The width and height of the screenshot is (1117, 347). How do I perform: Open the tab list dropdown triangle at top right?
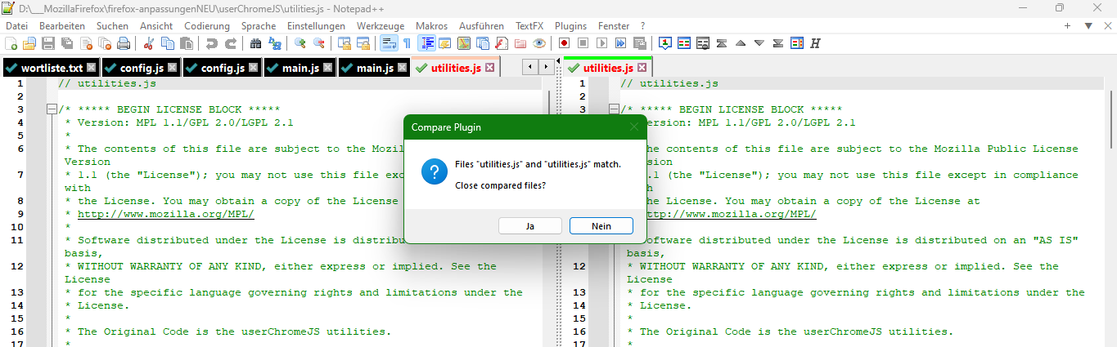[x=1088, y=26]
